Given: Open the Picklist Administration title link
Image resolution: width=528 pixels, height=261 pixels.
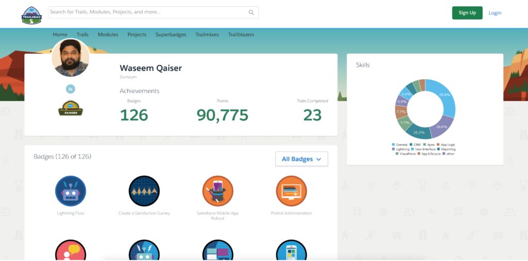Looking at the screenshot, I should [291, 213].
